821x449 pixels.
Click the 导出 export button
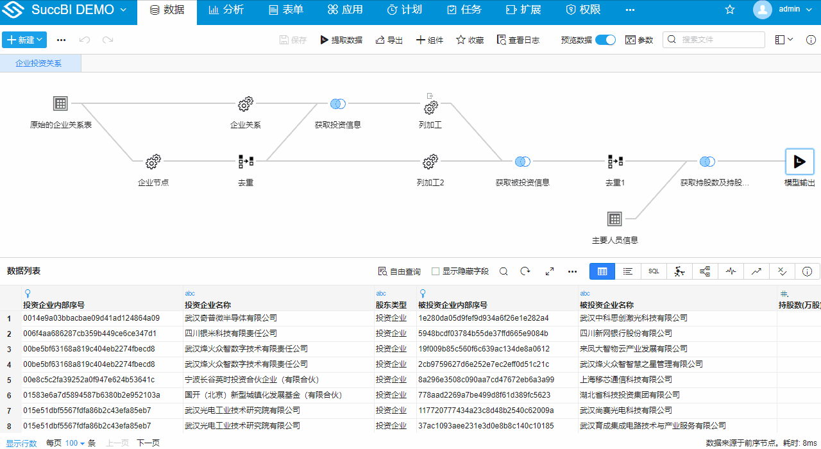(x=389, y=39)
